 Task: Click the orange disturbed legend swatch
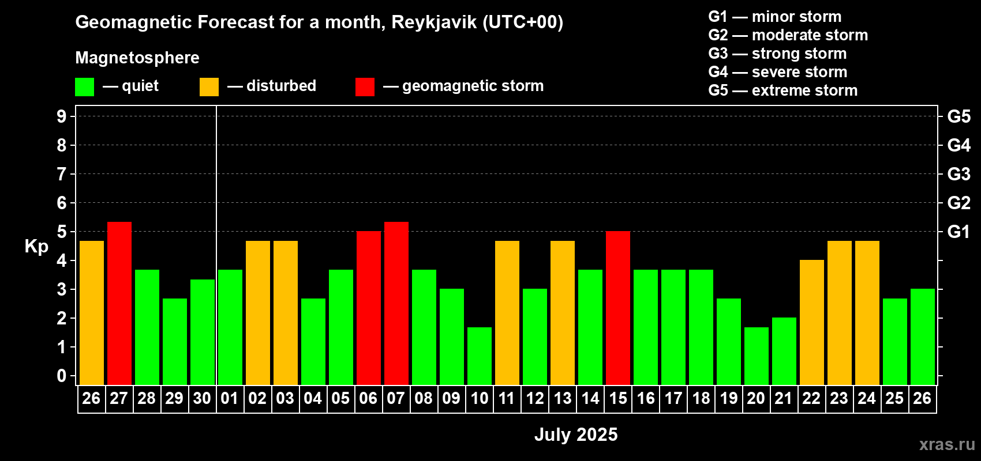209,87
